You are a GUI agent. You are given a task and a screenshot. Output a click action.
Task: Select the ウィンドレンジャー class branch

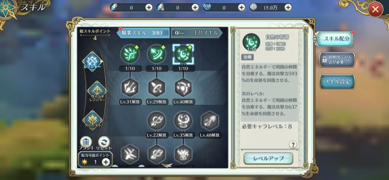tap(96, 91)
